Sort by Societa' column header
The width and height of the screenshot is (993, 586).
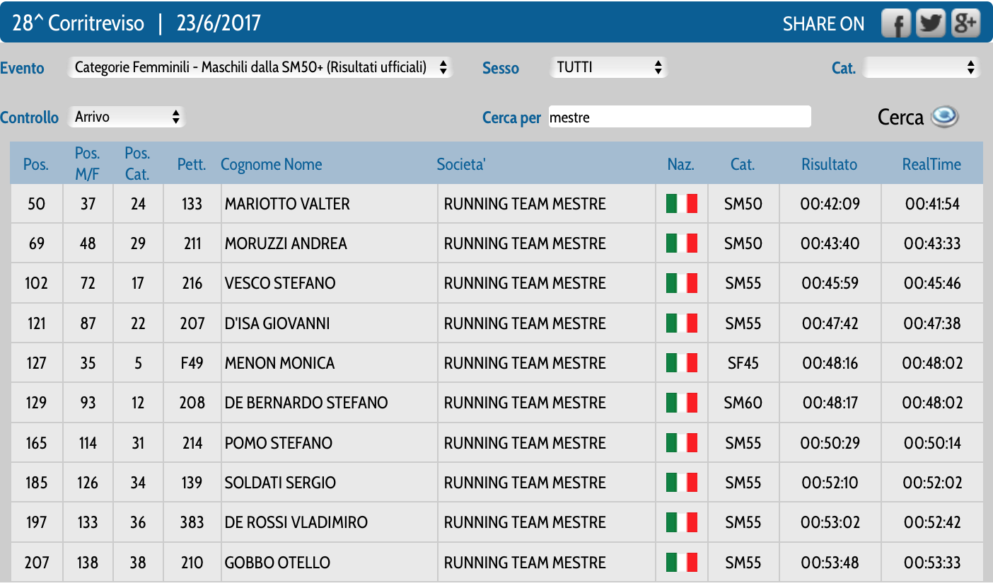[x=460, y=164]
